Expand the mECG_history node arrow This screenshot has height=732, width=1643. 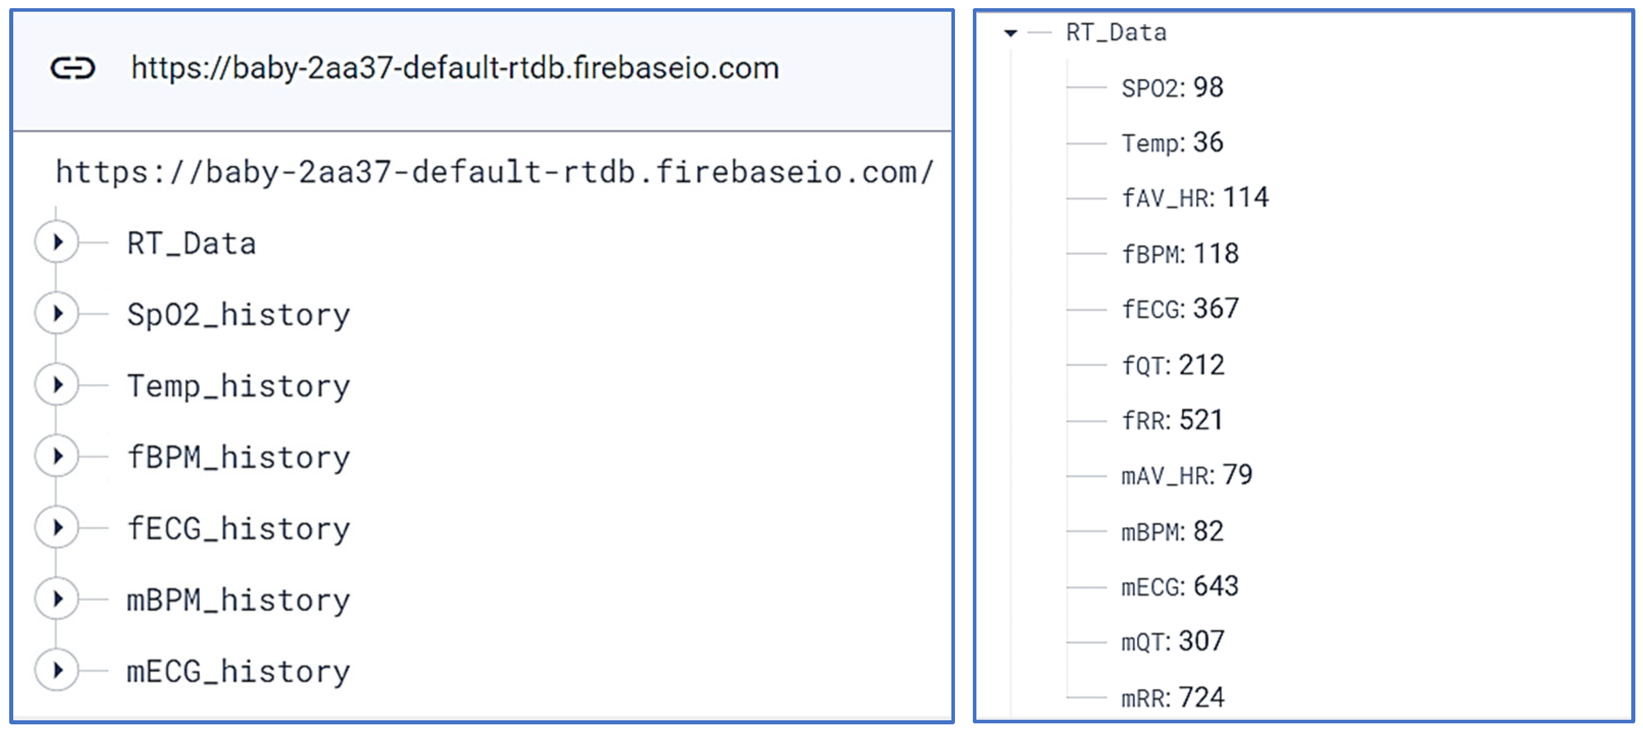57,671
